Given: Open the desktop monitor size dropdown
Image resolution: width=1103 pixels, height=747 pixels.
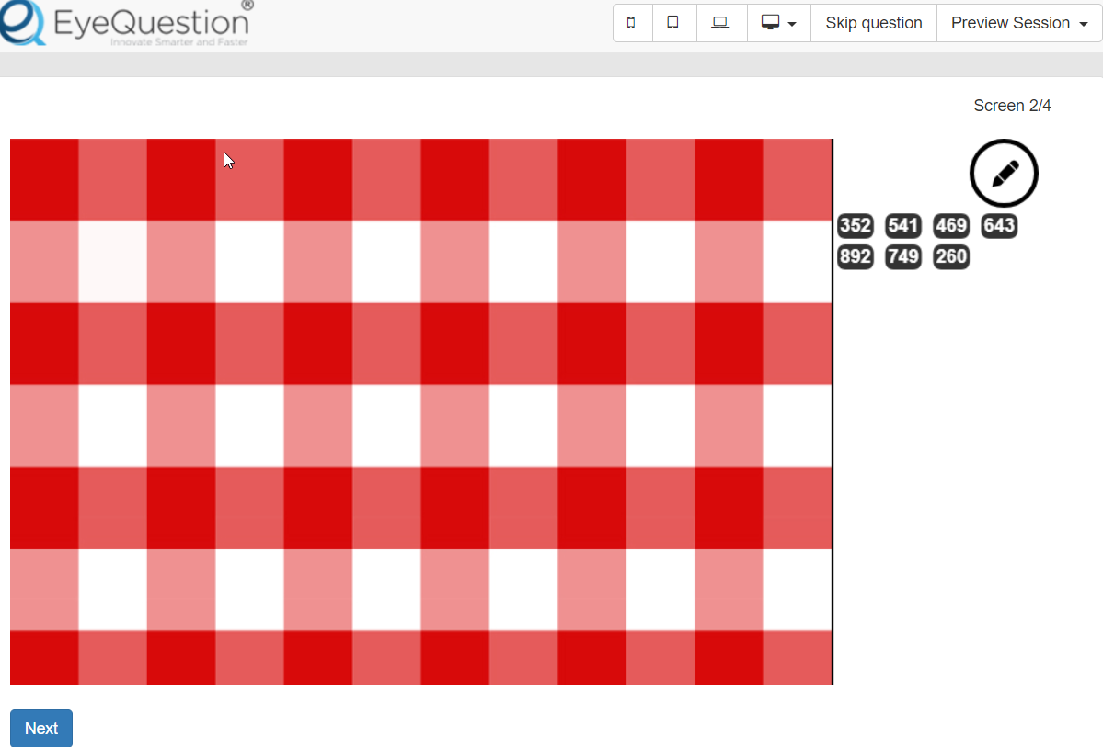Looking at the screenshot, I should [778, 23].
